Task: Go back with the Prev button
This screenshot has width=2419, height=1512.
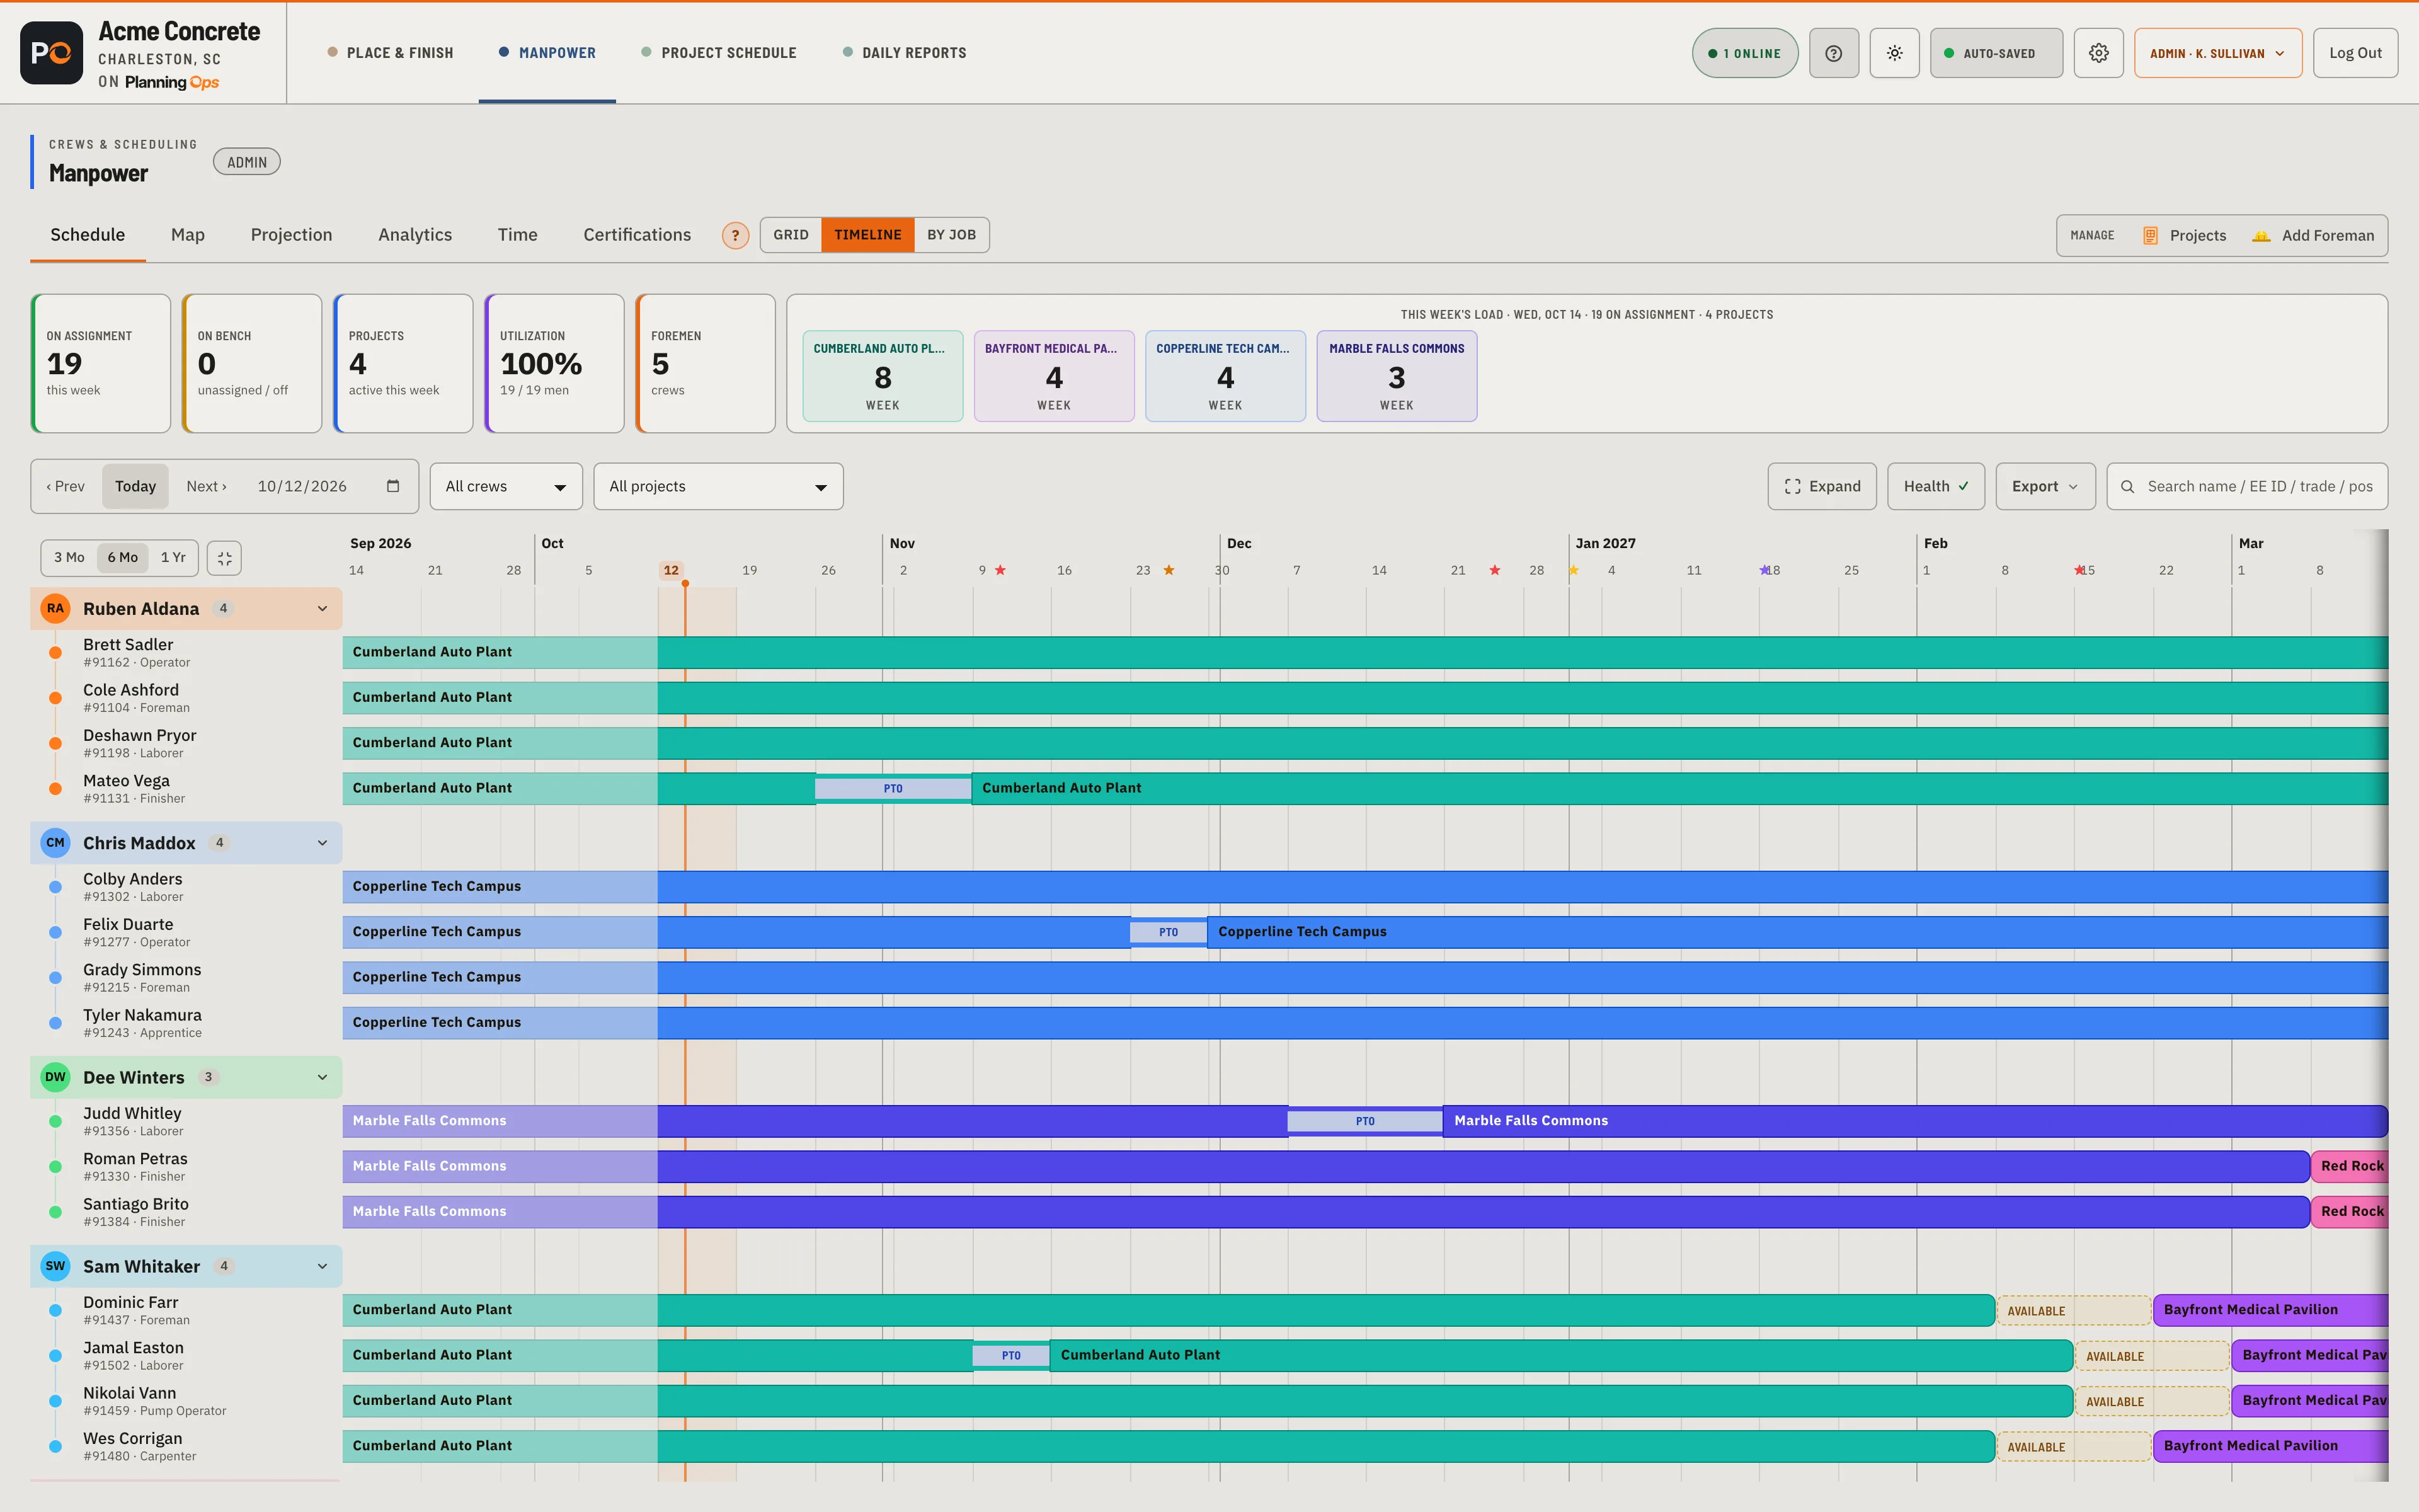Action: (66, 486)
